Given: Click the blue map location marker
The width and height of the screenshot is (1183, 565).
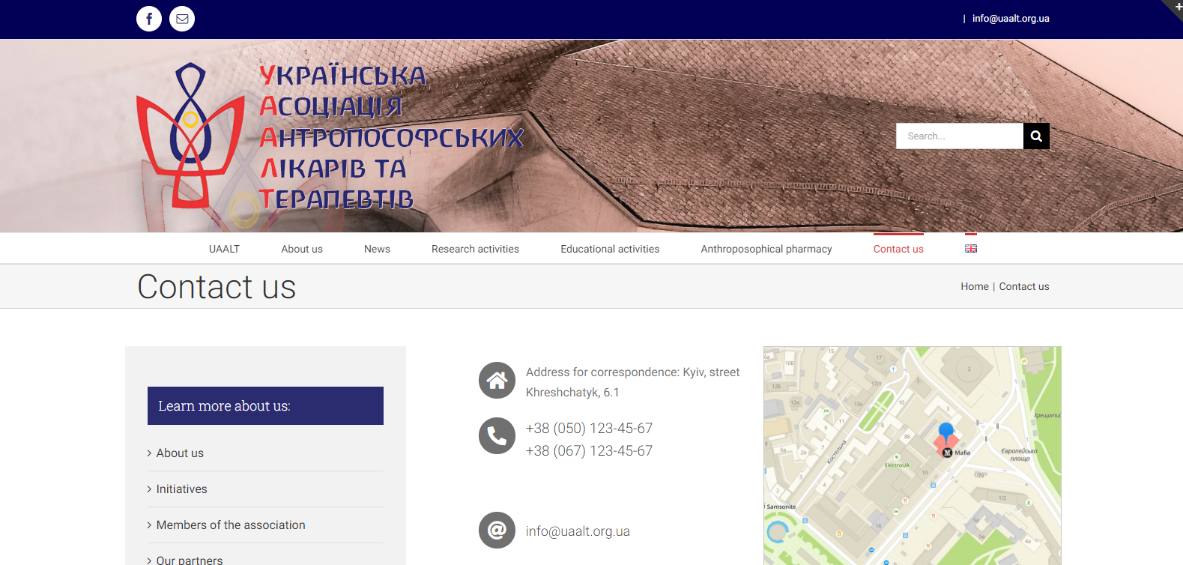Looking at the screenshot, I should coord(946,432).
